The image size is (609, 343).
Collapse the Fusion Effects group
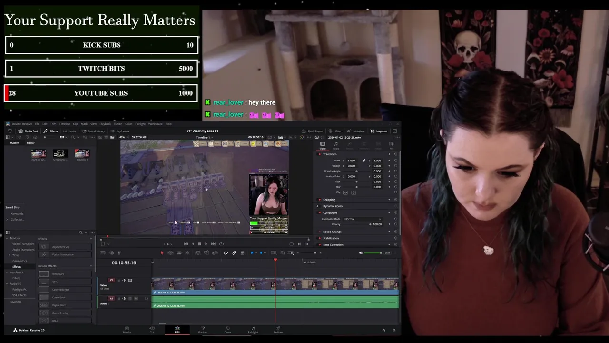click(x=91, y=266)
